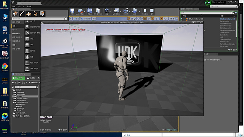Select the Cinematic category in Modes panel
244x137 pixels.
pos(16,33)
